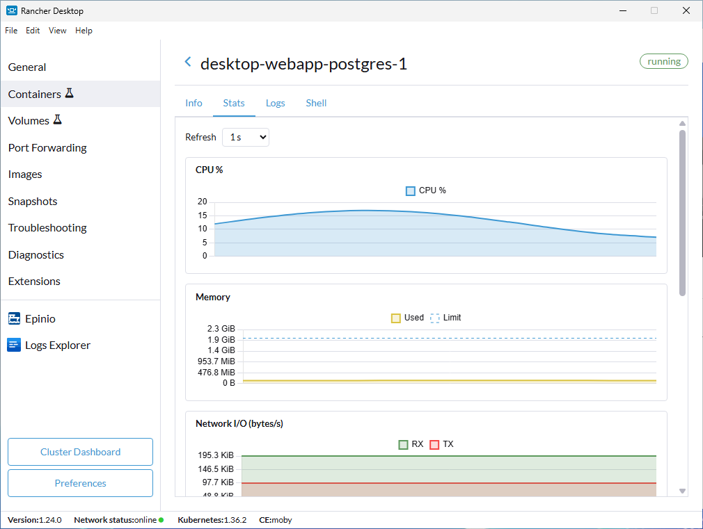Click the Memory chart heading
703x529 pixels.
point(213,297)
